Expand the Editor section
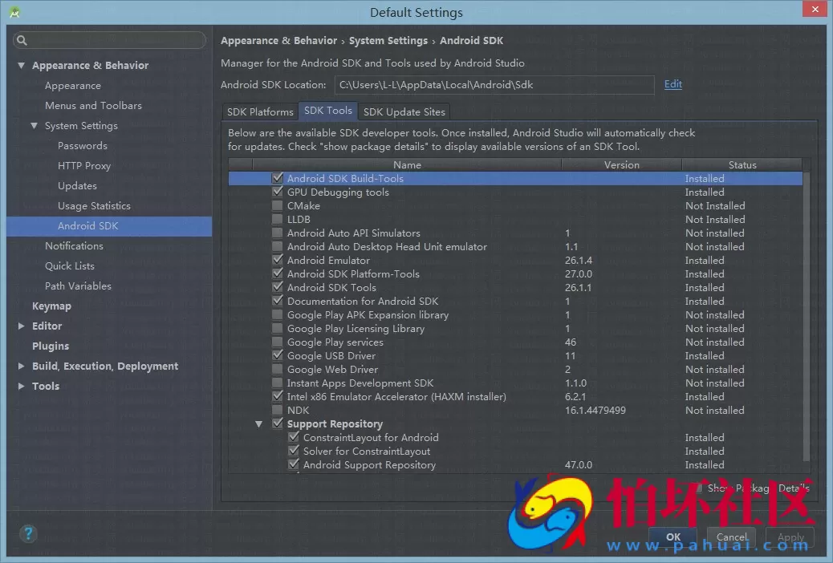This screenshot has width=833, height=563. (22, 326)
